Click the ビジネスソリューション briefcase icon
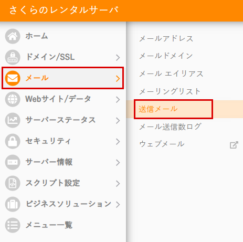Screen dimensions: 243x242 pos(13,204)
